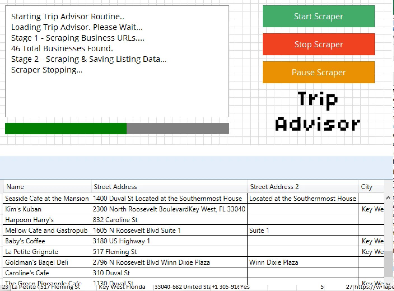394x291 pixels.
Task: Click the Street Address column header
Action: [x=169, y=187]
